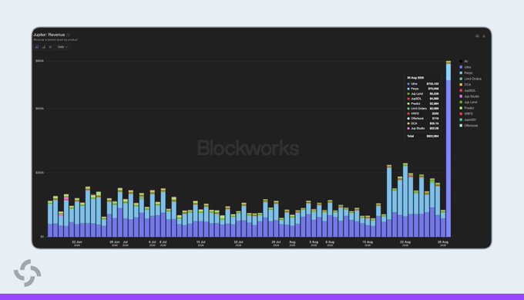Click the 15 Aug x-axis label

tap(368, 243)
